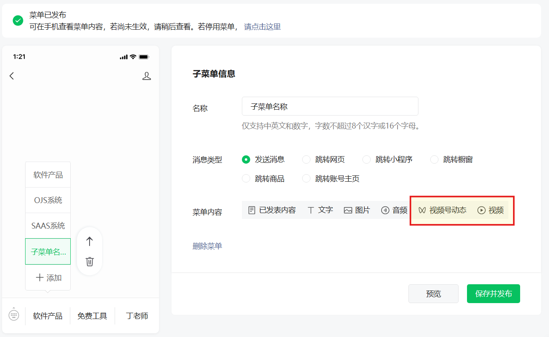Click the 子菜单名称 name input field
The width and height of the screenshot is (549, 337).
tap(330, 106)
